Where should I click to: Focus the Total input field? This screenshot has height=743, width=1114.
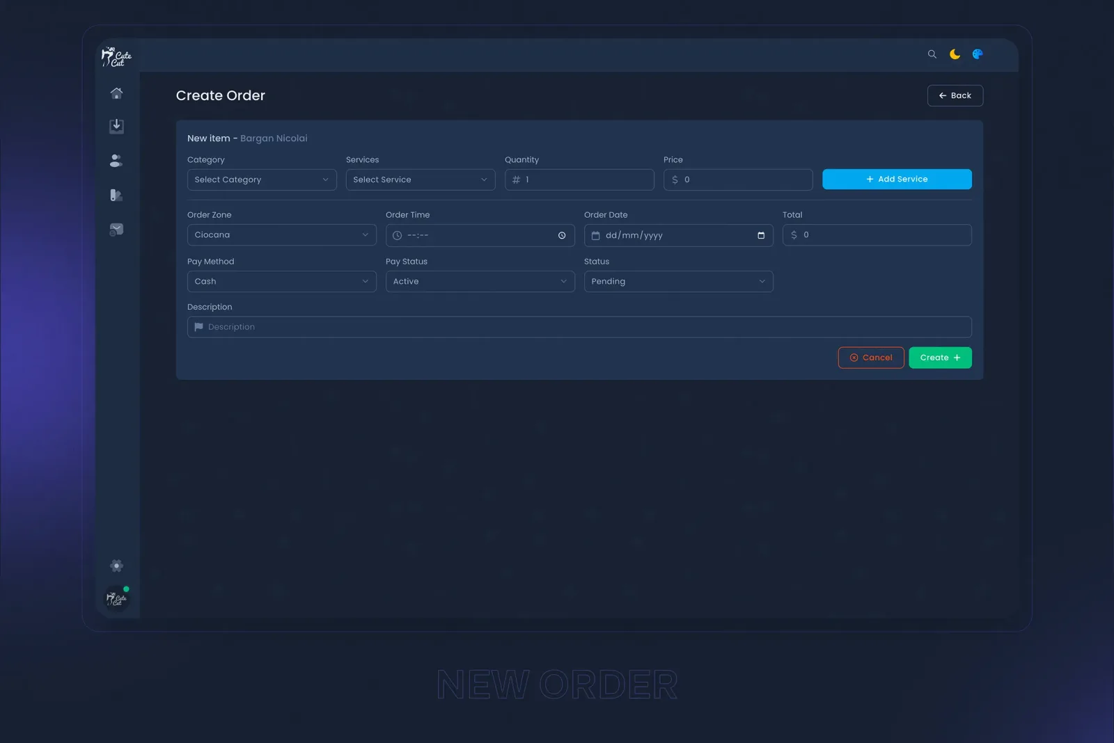point(877,235)
